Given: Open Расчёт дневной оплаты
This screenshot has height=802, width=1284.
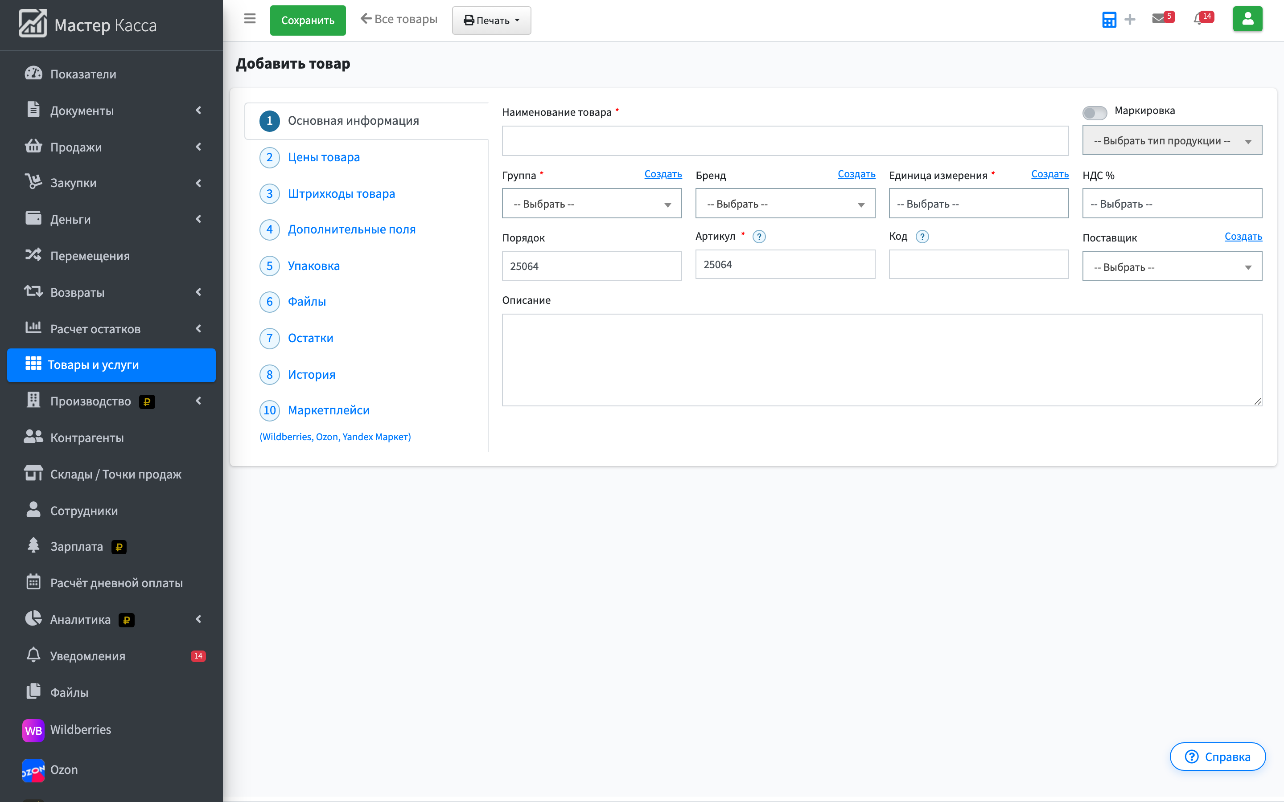Looking at the screenshot, I should 111,583.
